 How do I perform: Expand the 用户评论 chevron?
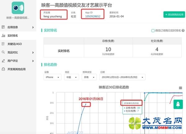pyautogui.click(x=33, y=61)
